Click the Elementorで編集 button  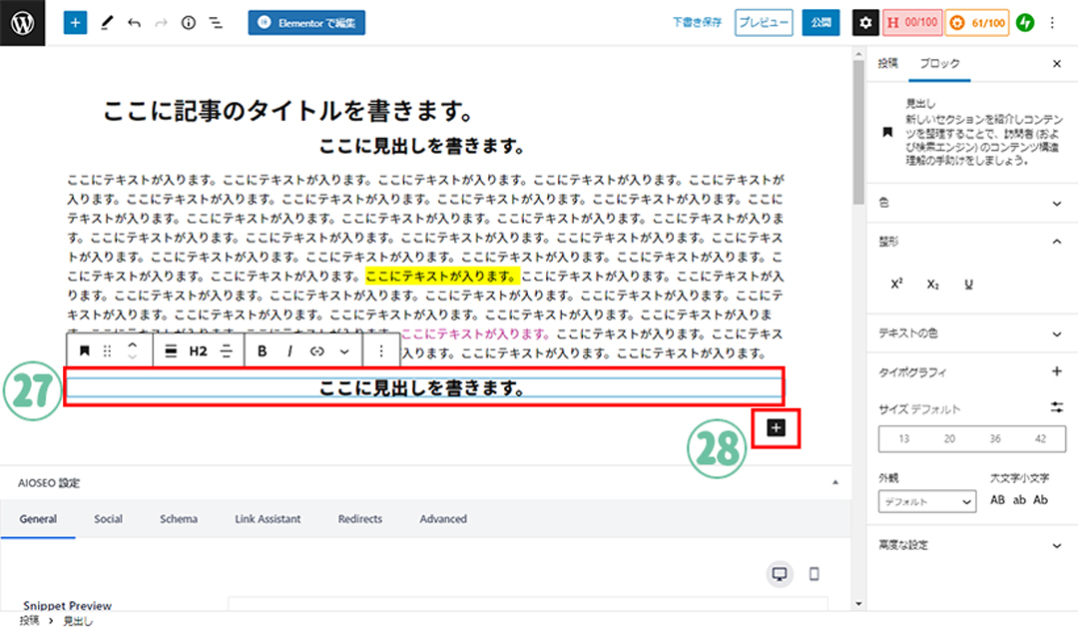[x=306, y=22]
